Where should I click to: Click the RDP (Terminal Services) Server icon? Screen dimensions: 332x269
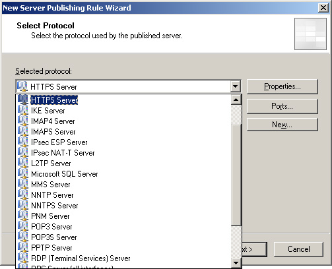click(x=23, y=258)
